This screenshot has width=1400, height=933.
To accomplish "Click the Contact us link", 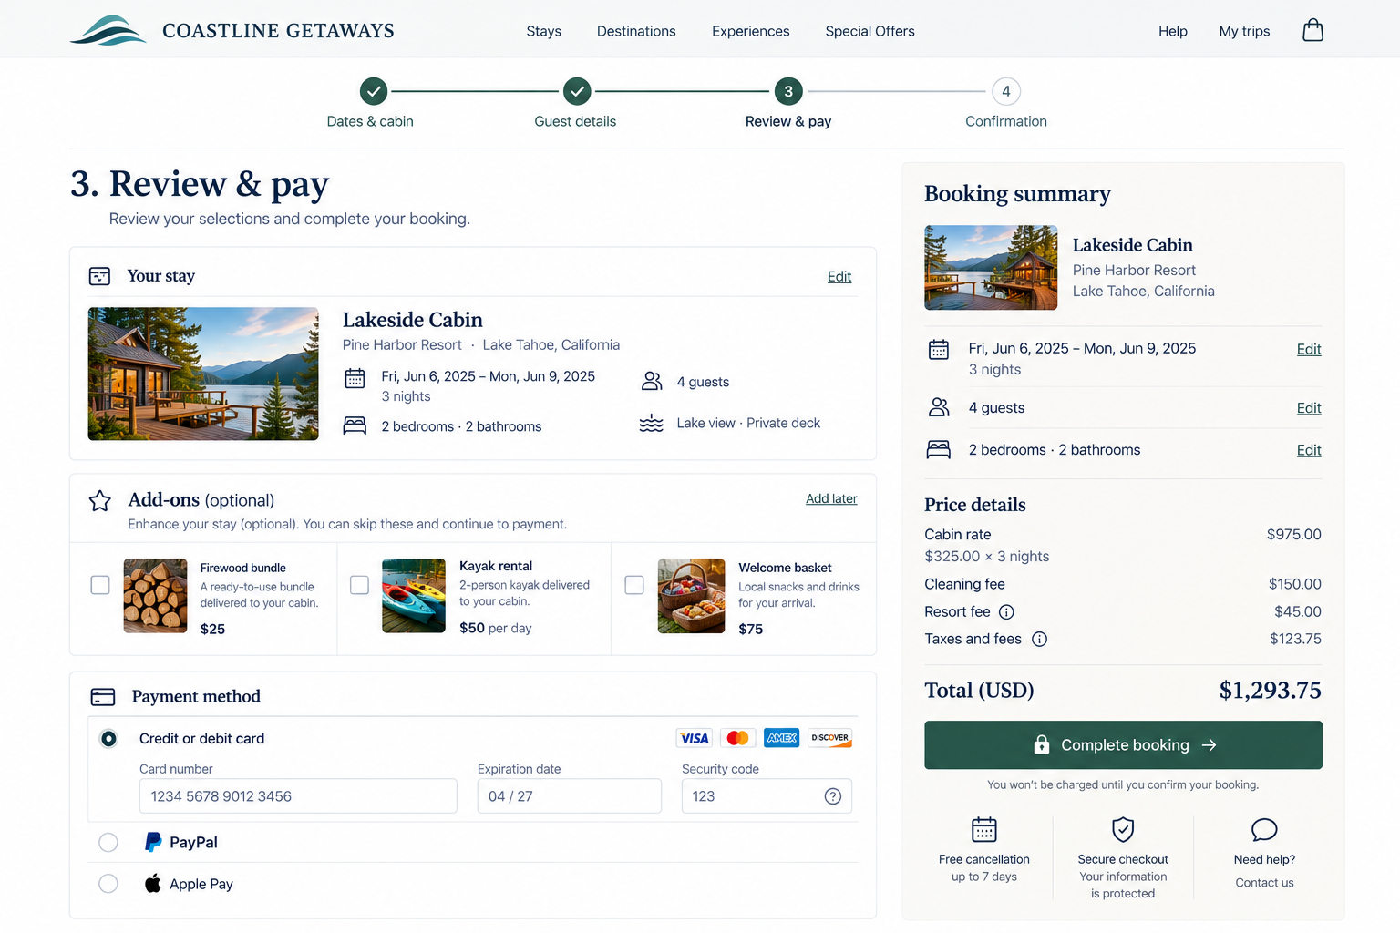I will 1264,883.
